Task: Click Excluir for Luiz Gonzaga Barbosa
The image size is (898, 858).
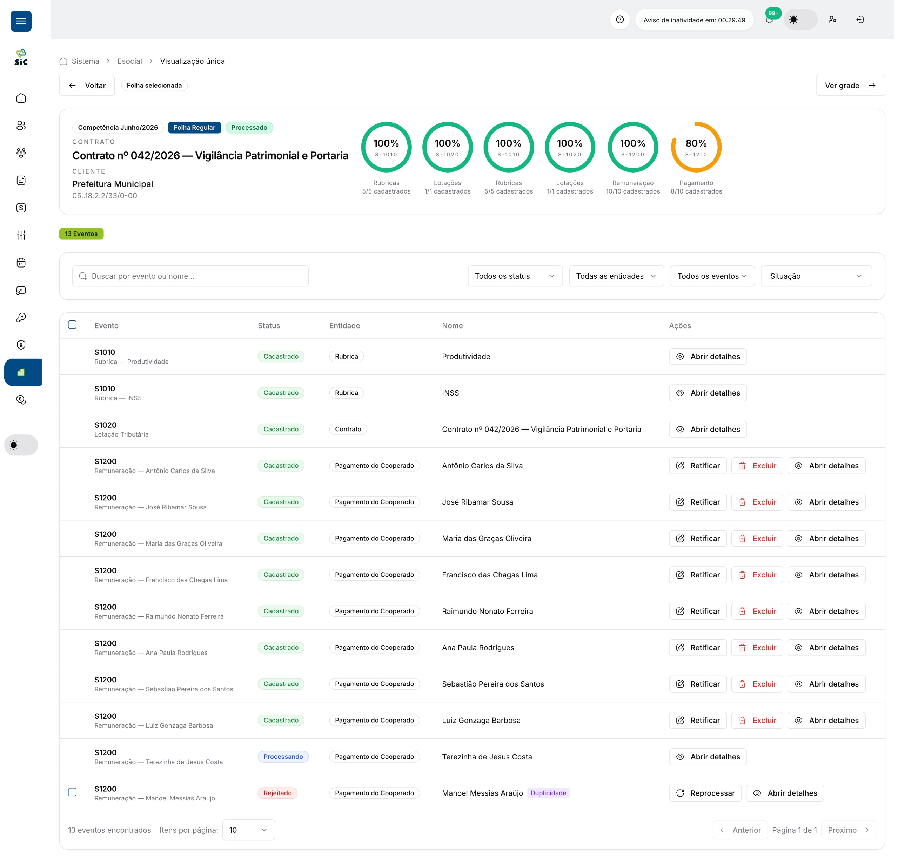Action: pyautogui.click(x=757, y=720)
